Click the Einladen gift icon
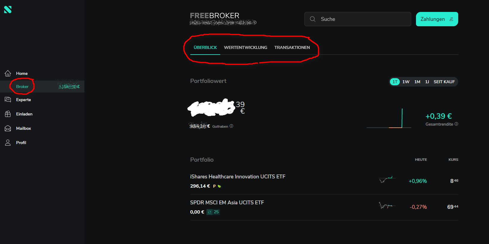The image size is (489, 244). 8,114
